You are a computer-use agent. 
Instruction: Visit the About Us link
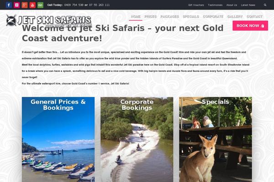(232, 5)
